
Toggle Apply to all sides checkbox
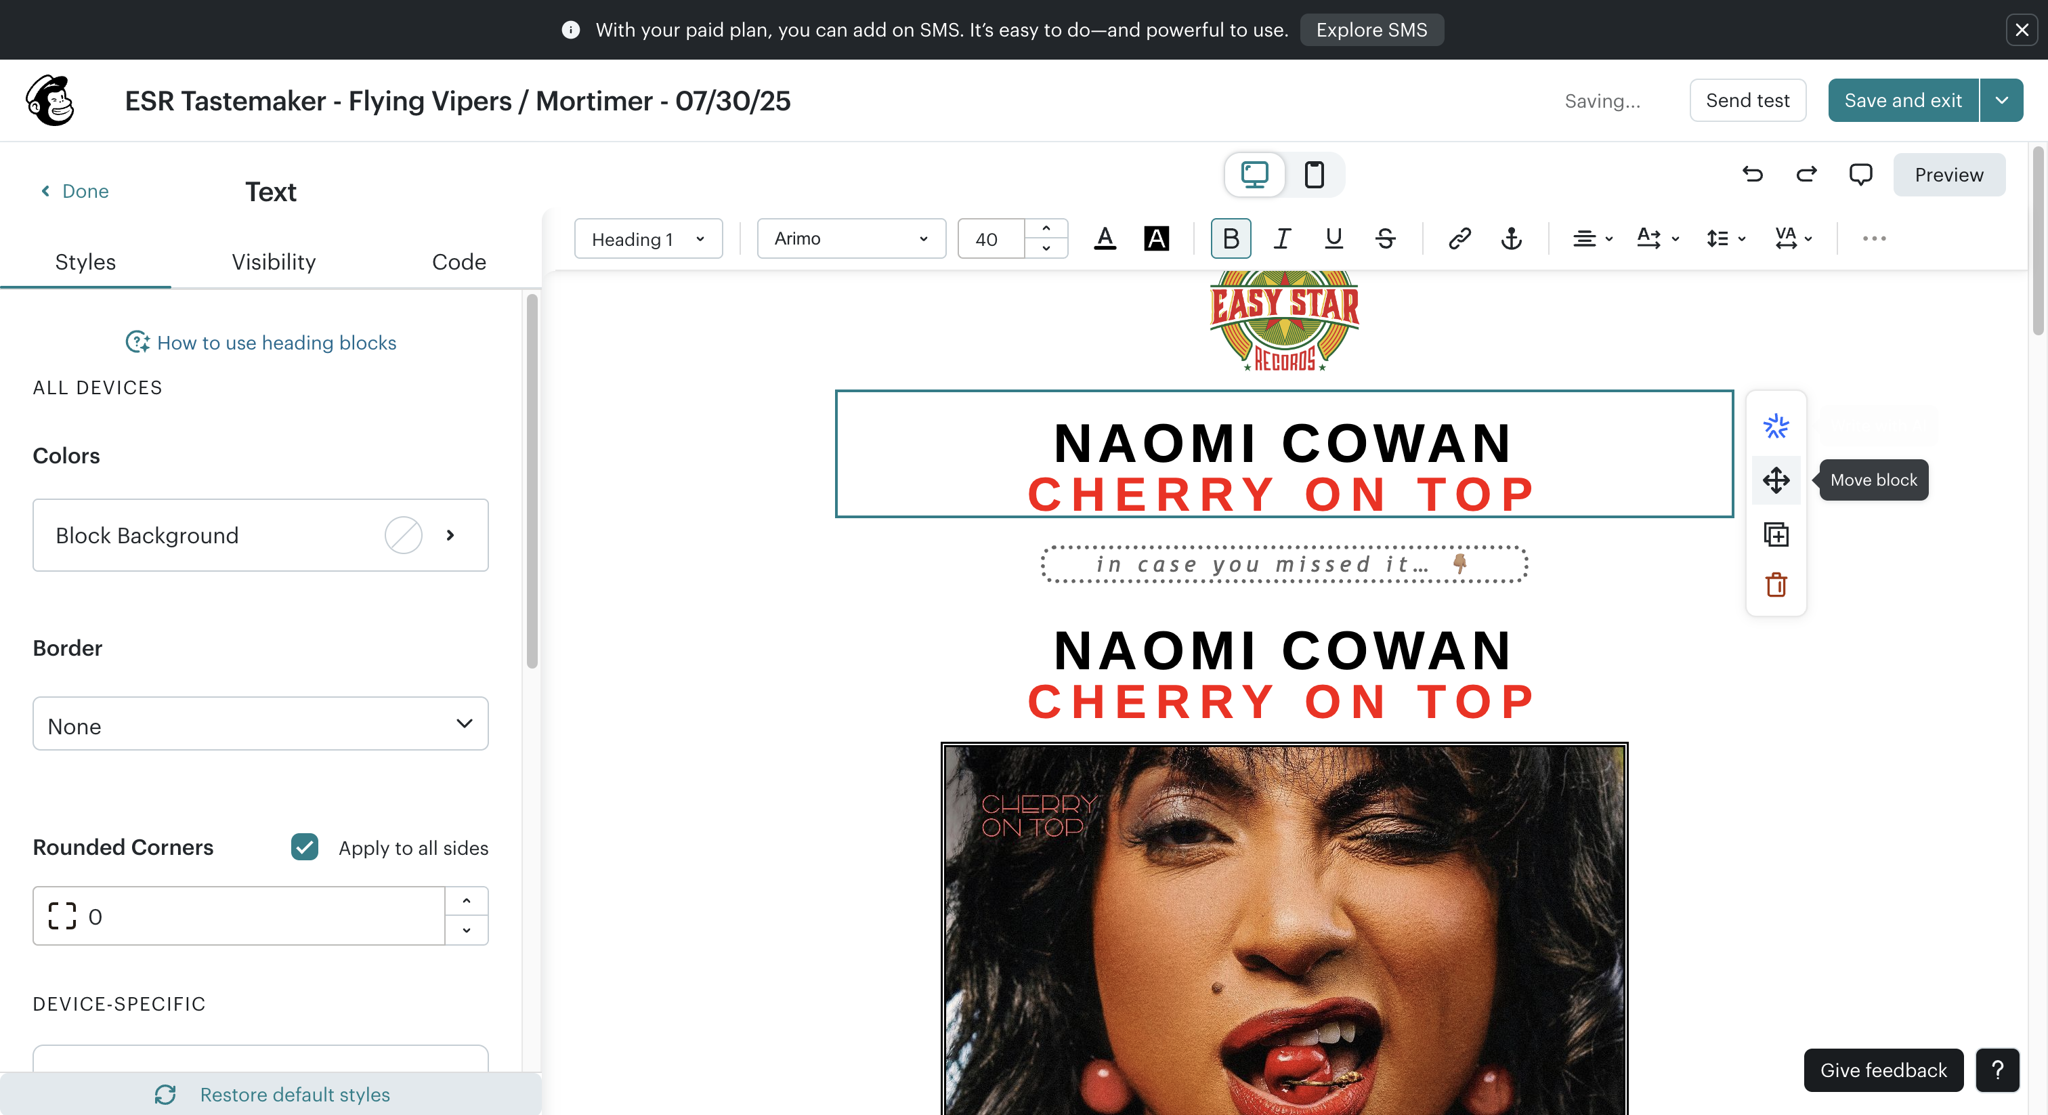[x=305, y=847]
